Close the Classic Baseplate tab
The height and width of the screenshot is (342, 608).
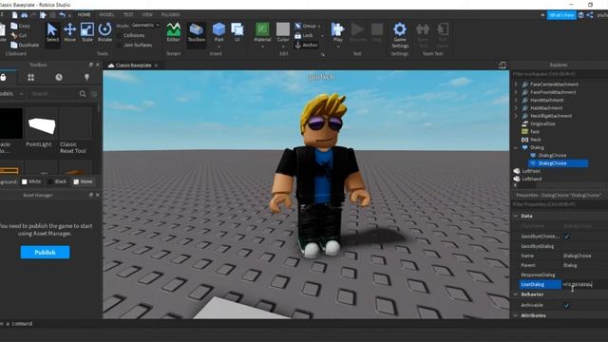tap(156, 66)
